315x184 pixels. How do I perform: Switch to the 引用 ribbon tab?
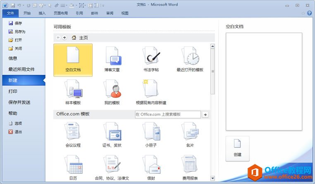coord(79,13)
